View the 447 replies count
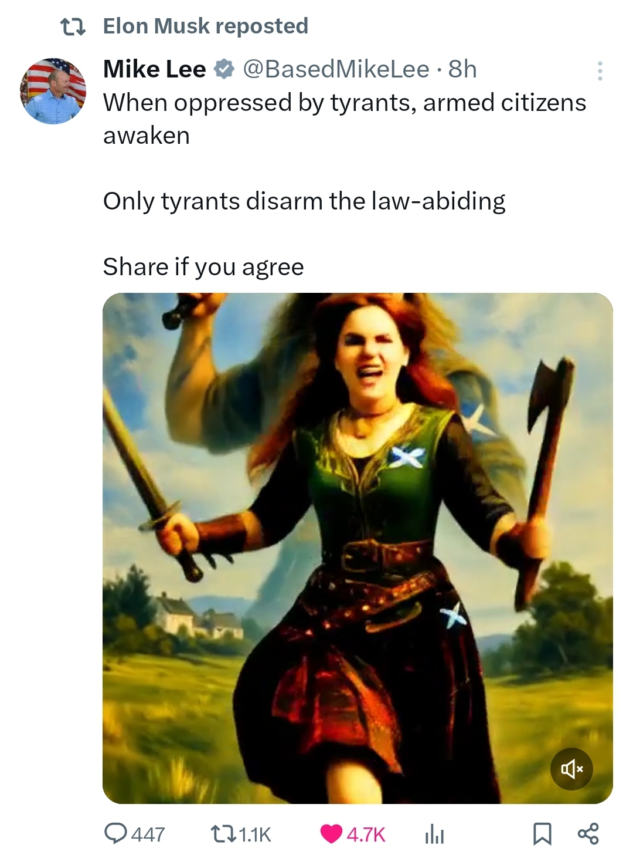 tap(148, 834)
